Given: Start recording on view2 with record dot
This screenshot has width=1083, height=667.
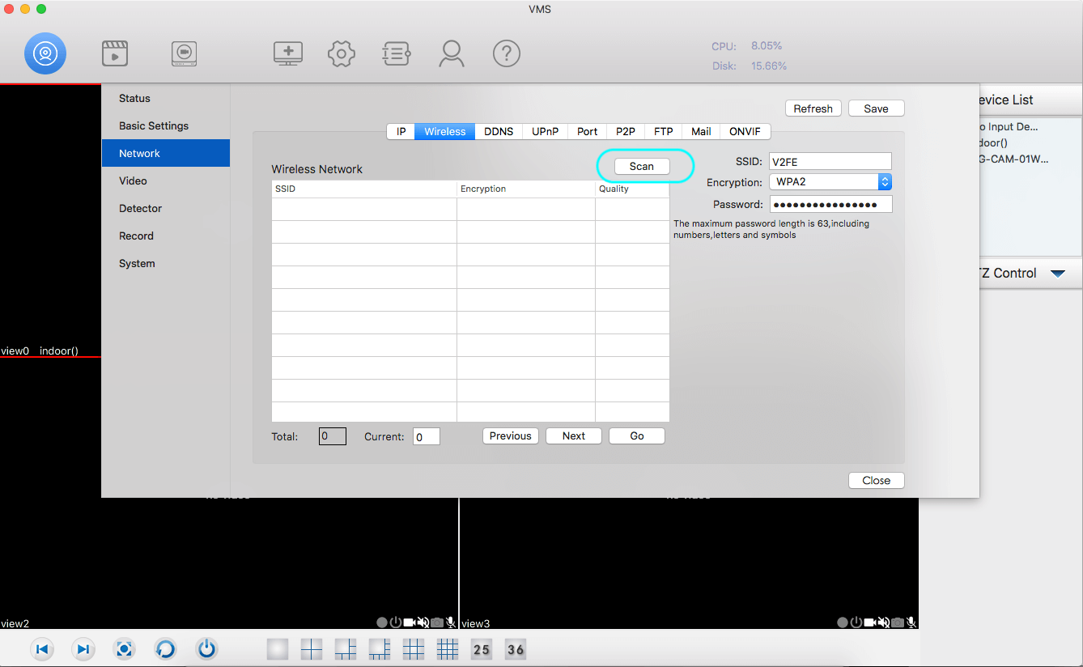Looking at the screenshot, I should tap(382, 622).
